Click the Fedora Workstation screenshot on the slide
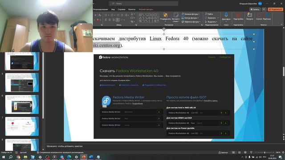The image size is (285, 160). (x=164, y=96)
